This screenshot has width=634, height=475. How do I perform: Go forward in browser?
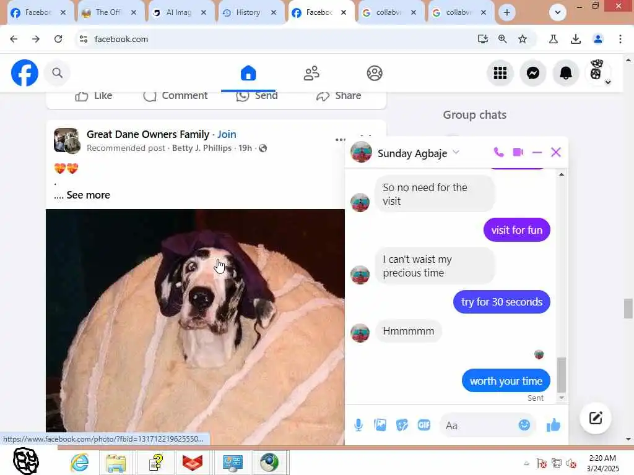tap(36, 39)
